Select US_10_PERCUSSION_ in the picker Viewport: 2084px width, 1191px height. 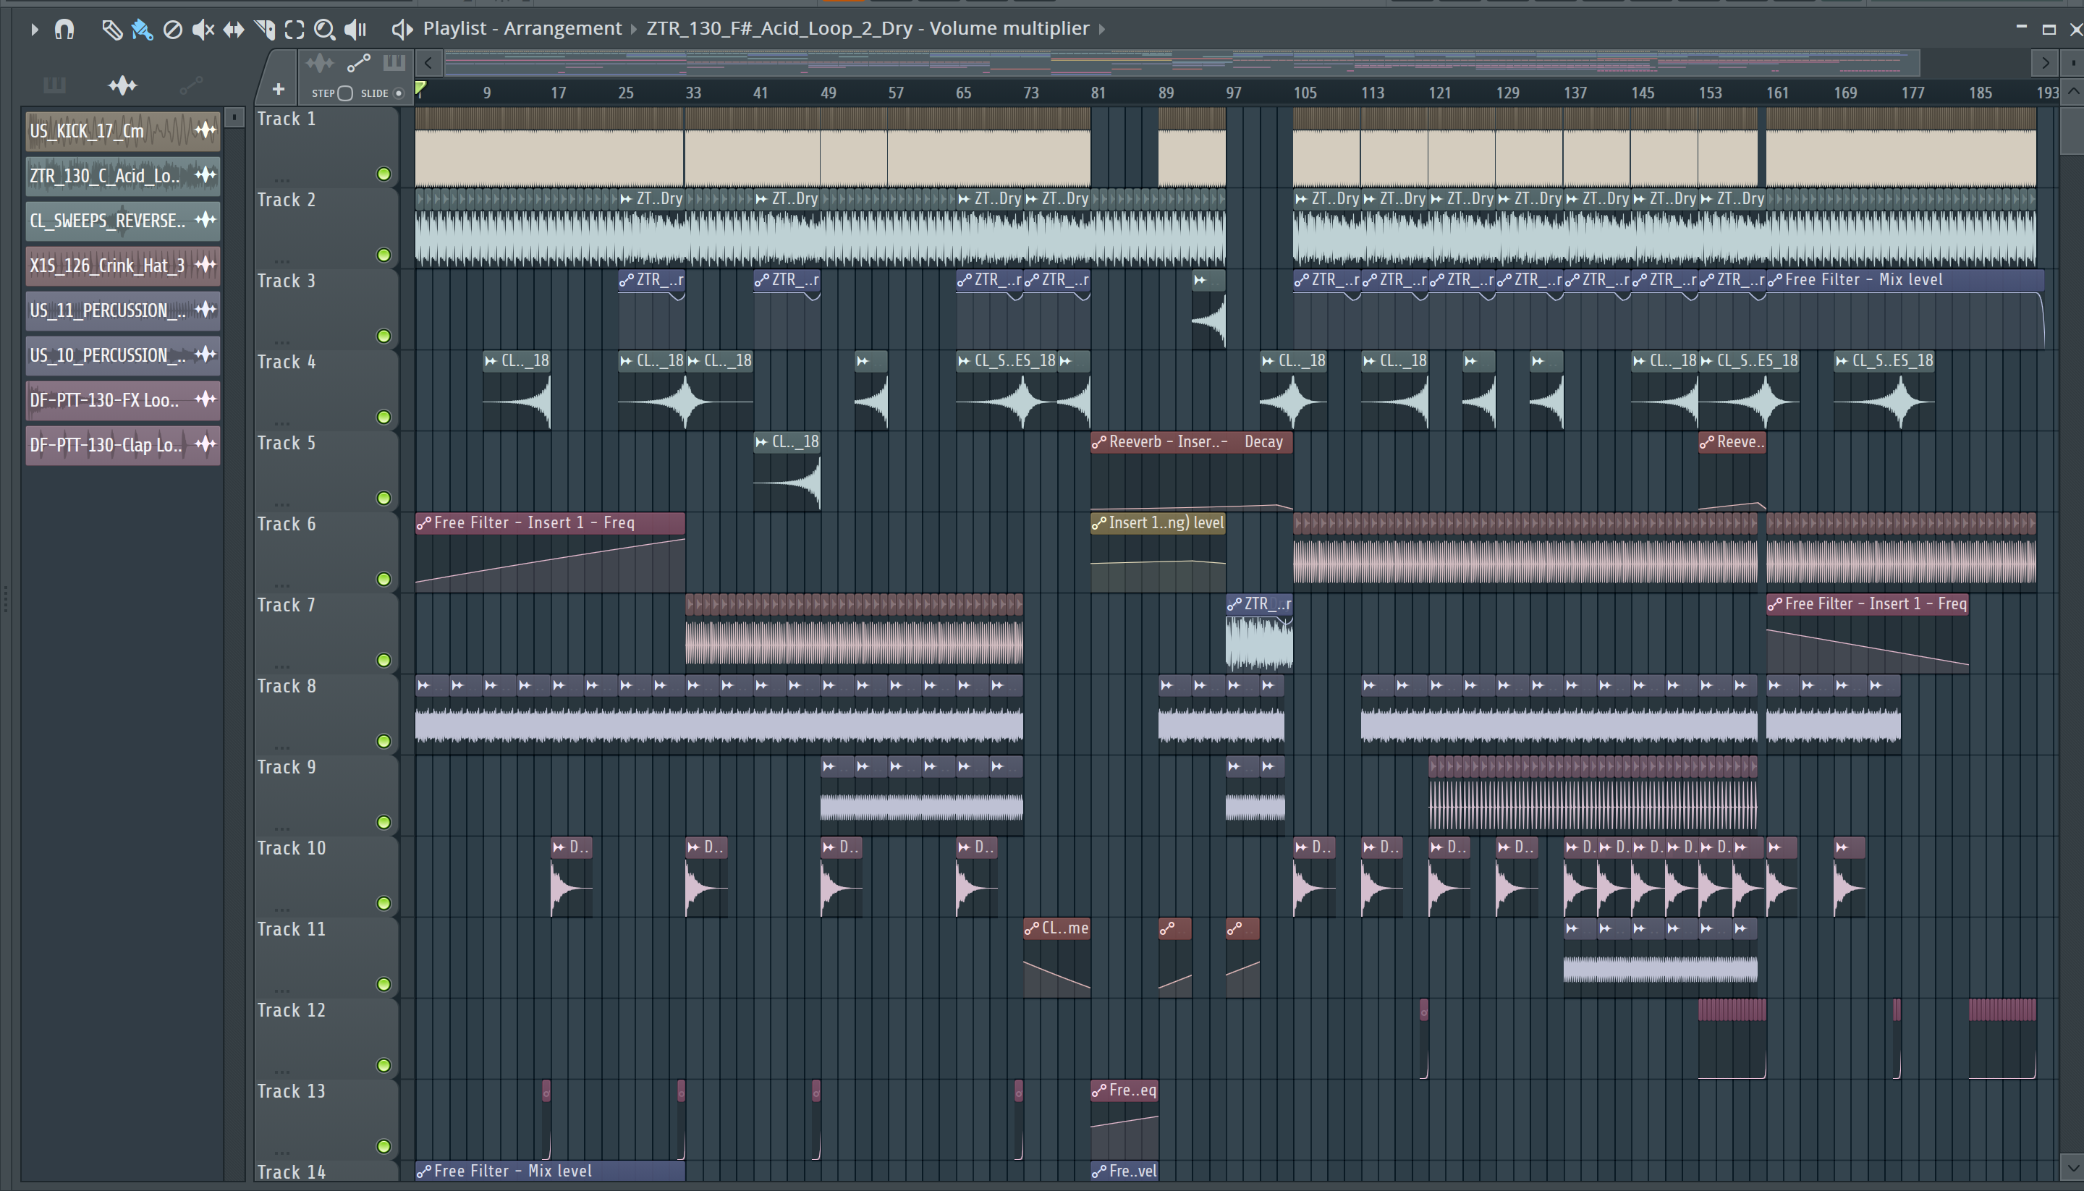pyautogui.click(x=123, y=356)
